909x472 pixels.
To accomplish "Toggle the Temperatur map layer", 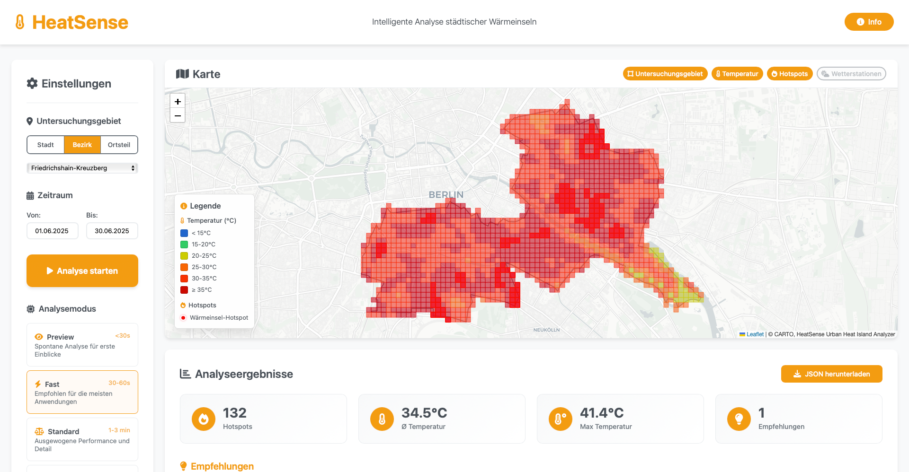I will pos(737,73).
